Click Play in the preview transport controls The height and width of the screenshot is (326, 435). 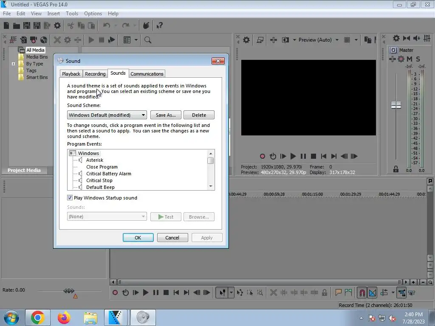(293, 156)
